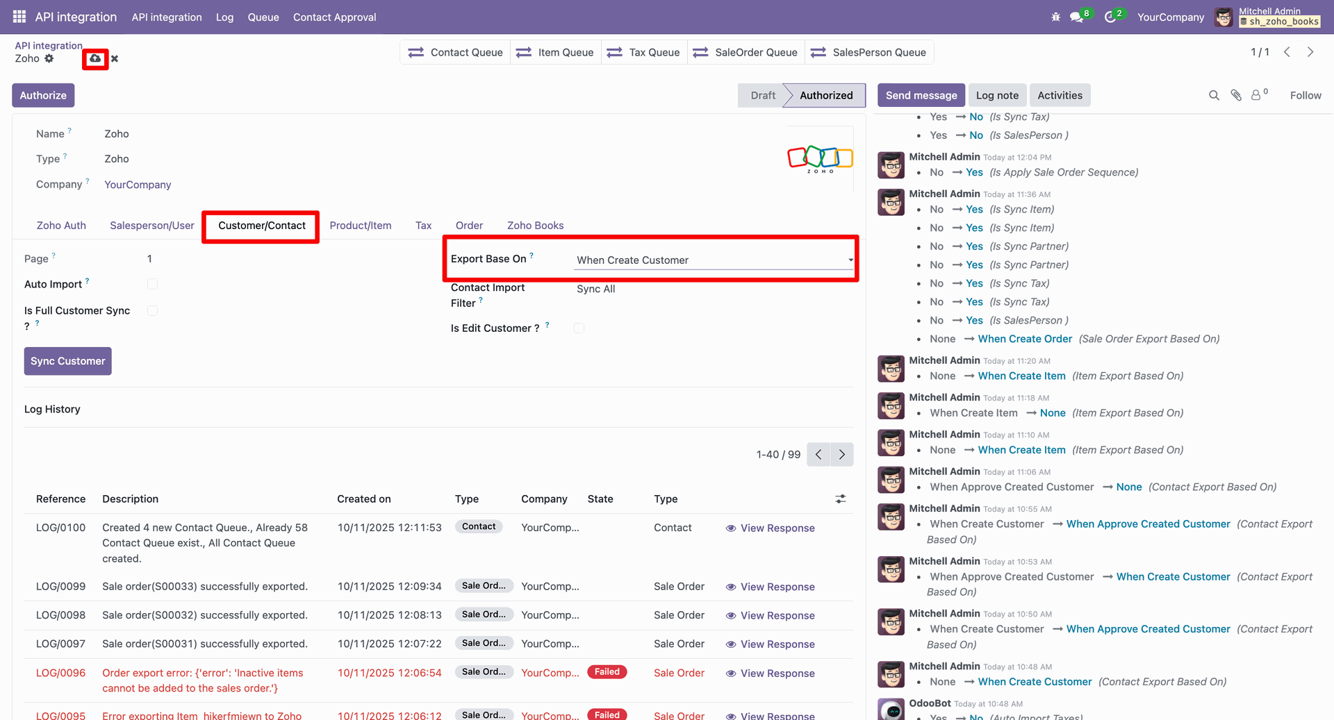Viewport: 1334px width, 720px height.
Task: Open the YourCompany company switcher
Action: click(1171, 17)
